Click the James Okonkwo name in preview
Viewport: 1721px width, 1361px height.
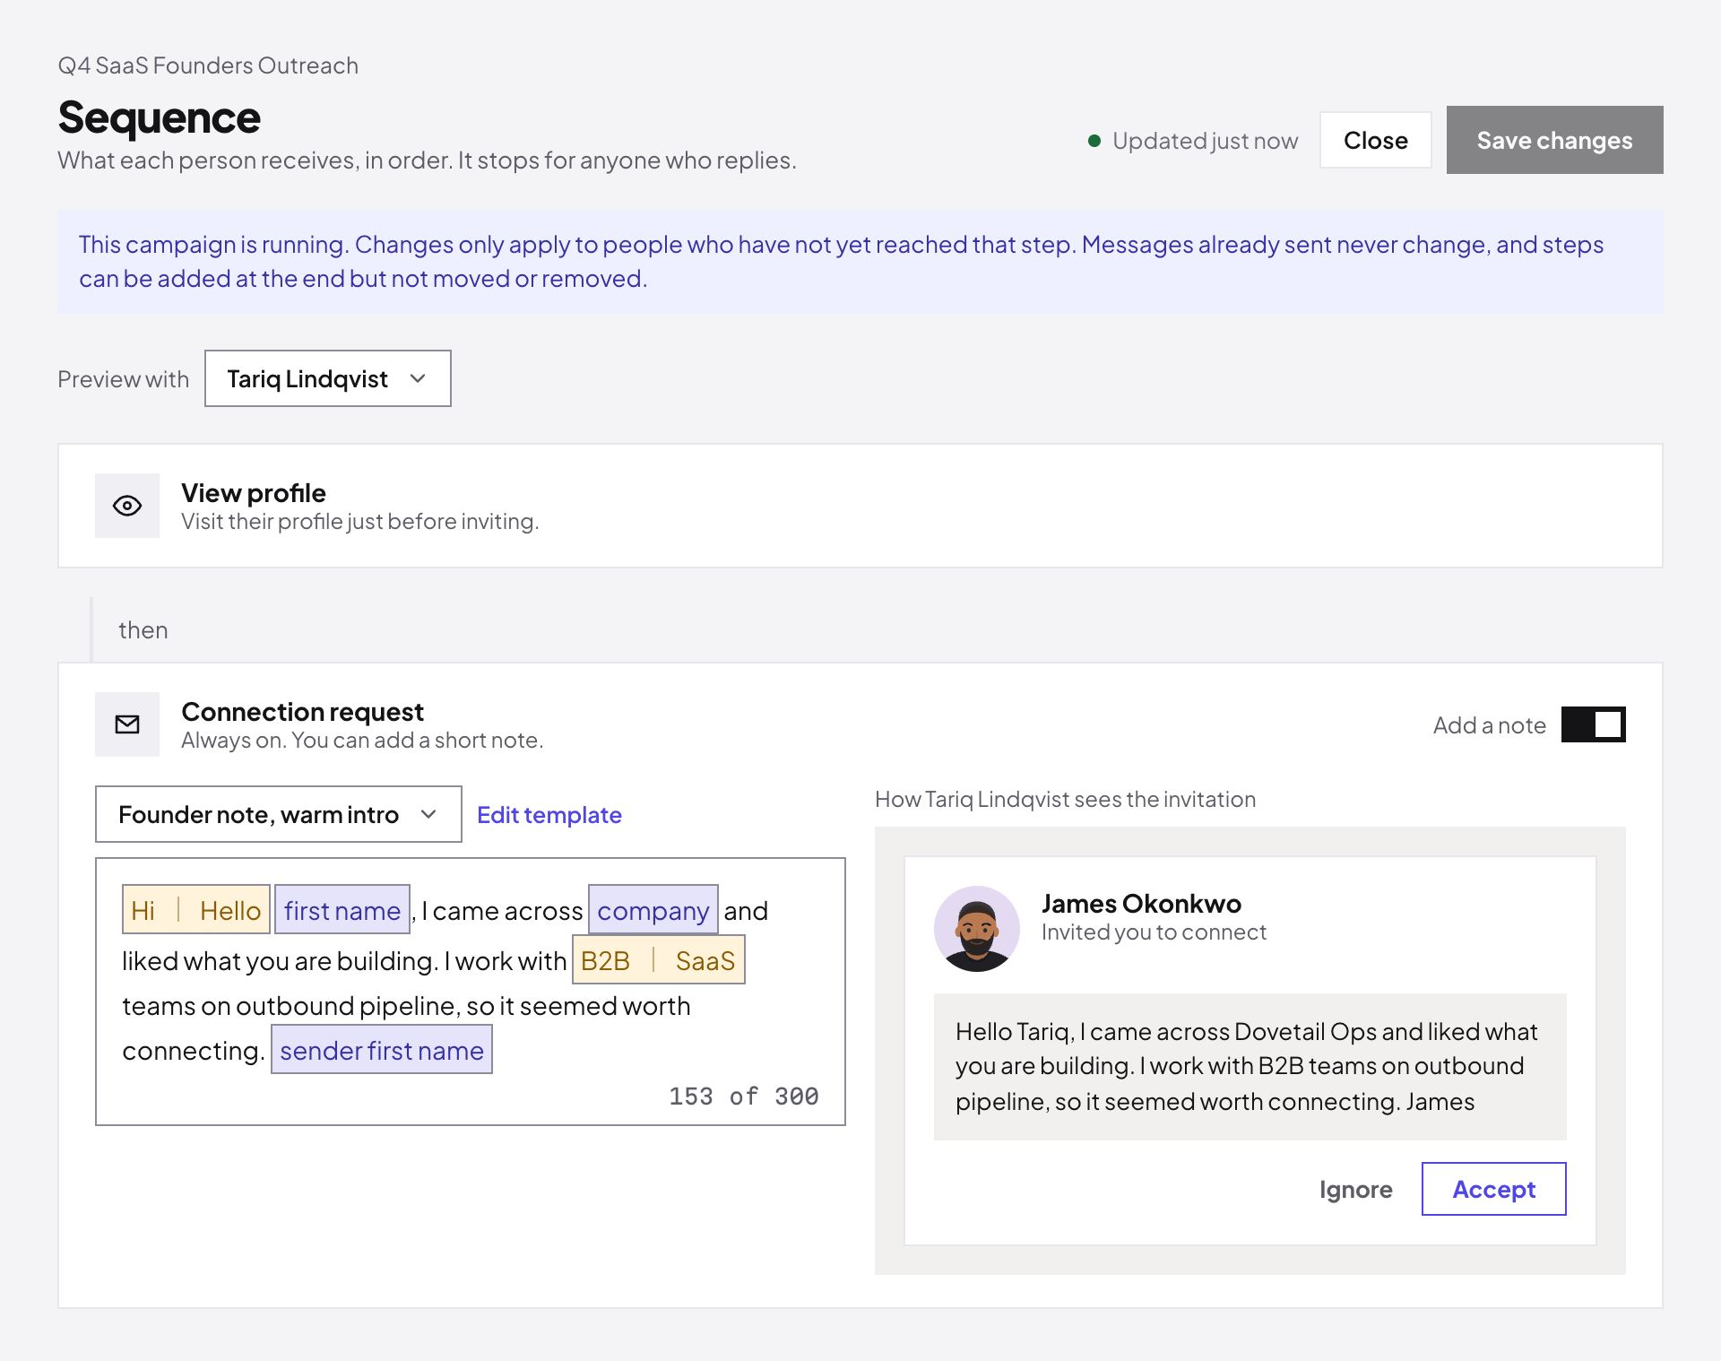coord(1141,903)
